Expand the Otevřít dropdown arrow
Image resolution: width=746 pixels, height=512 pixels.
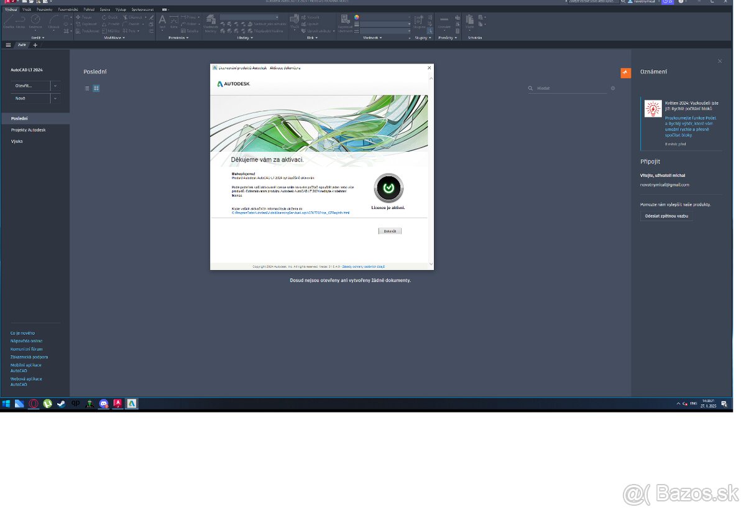point(55,86)
